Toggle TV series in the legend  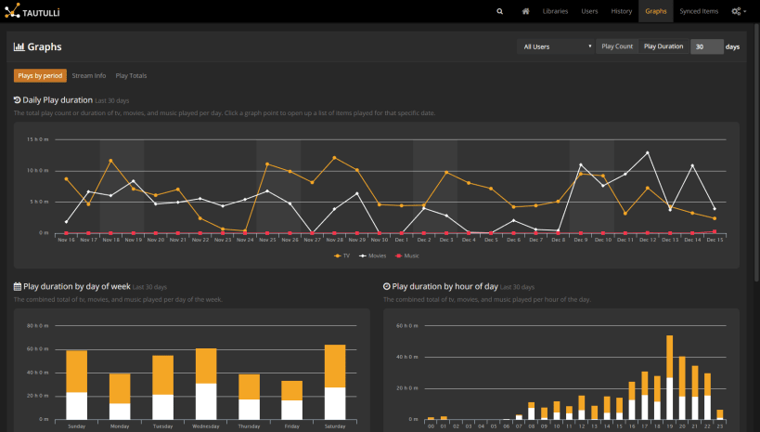(341, 255)
